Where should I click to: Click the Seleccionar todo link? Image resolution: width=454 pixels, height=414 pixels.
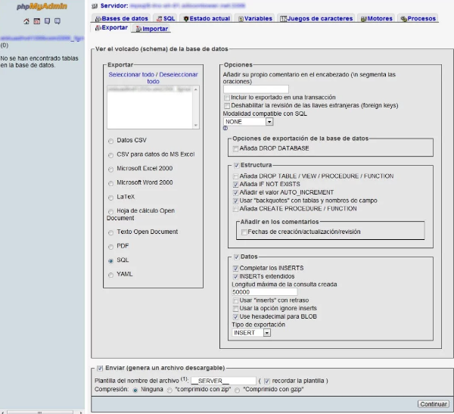(x=132, y=74)
